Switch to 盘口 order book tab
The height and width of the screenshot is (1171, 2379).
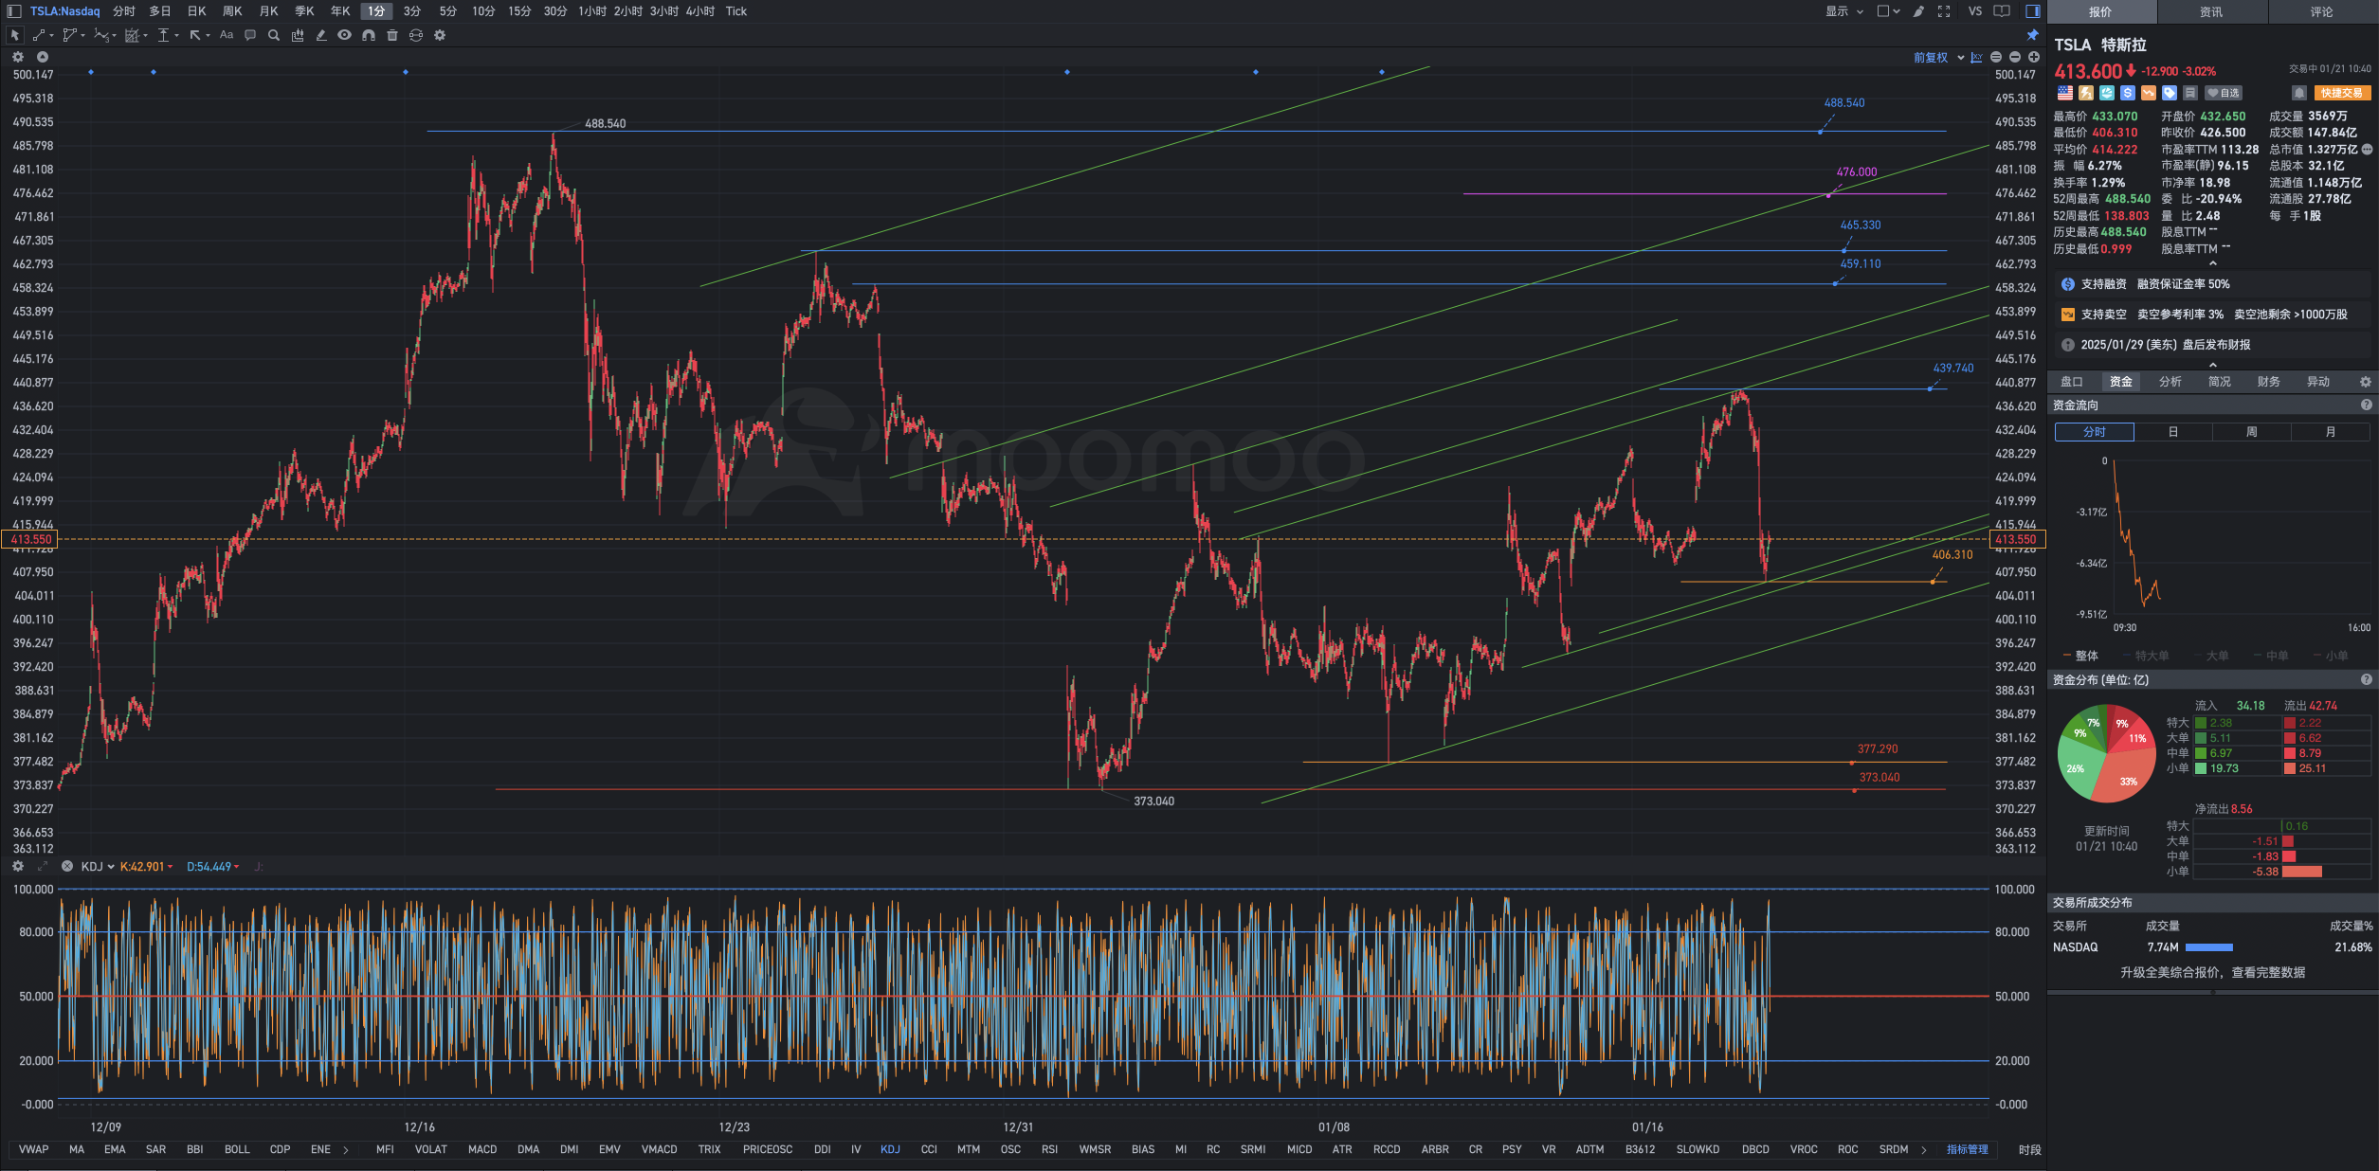2072,382
